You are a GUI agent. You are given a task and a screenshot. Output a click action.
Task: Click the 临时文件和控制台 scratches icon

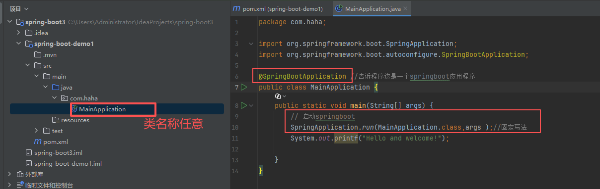click(20, 185)
